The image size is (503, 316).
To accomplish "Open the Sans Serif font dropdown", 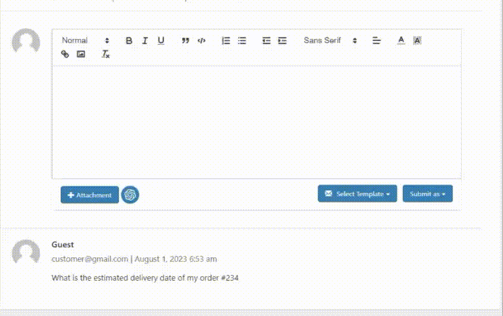I will 330,40.
